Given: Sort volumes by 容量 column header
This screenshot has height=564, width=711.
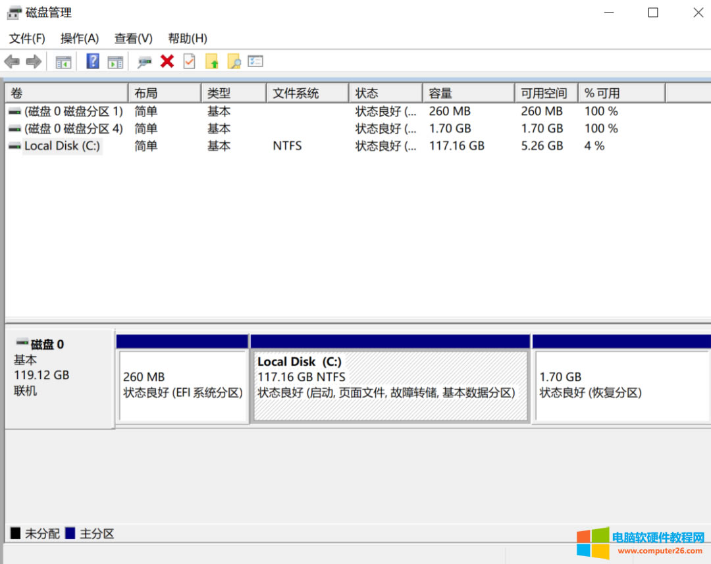Looking at the screenshot, I should coord(467,93).
